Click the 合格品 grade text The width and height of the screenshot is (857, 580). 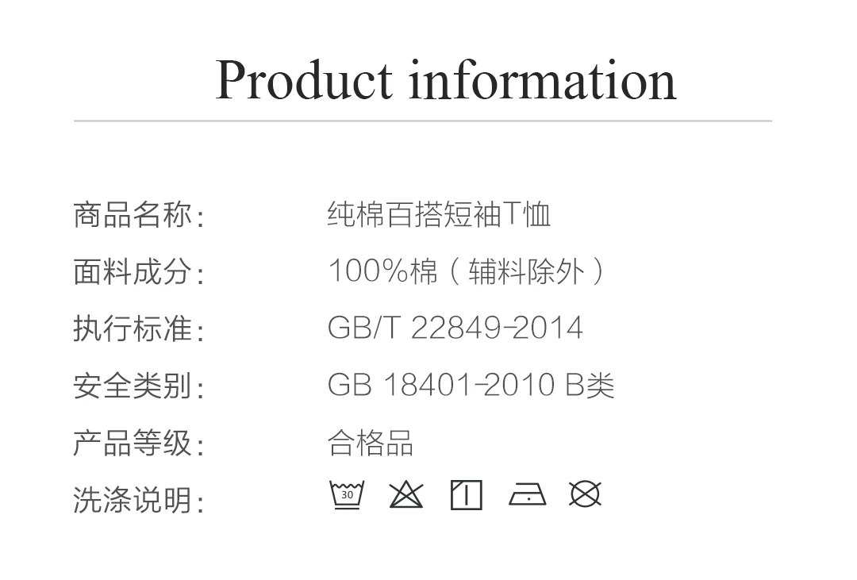point(371,442)
